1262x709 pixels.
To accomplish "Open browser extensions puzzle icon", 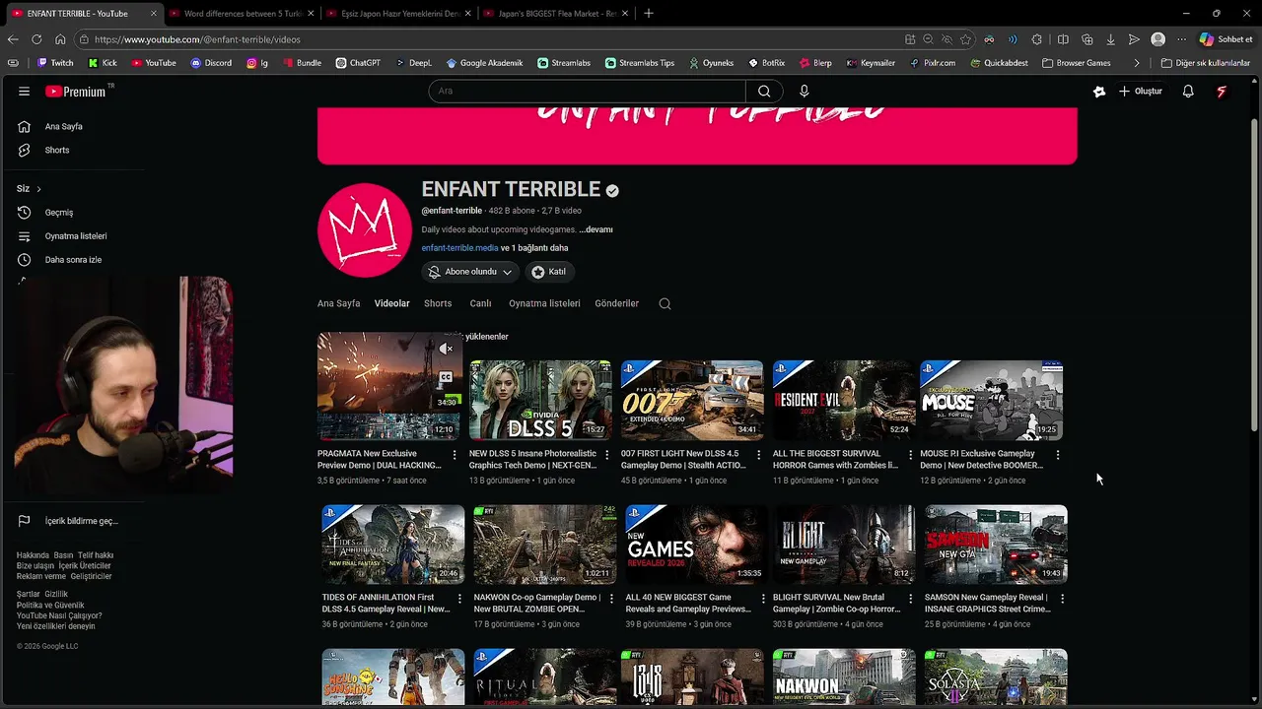I will (1036, 39).
